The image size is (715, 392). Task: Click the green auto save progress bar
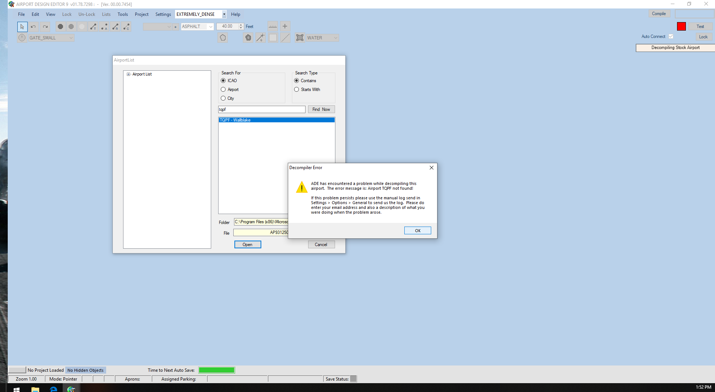217,370
